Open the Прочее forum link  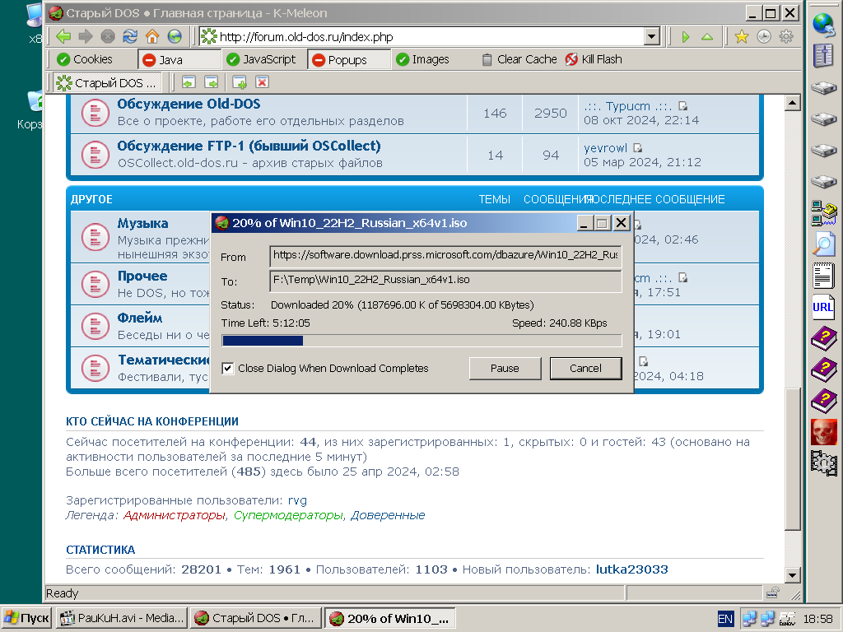point(142,276)
